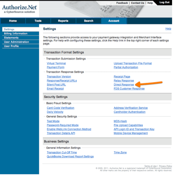Viewport: 189px width, 177px height.
Task: Go to the Reports tab
Action: click(x=63, y=21)
